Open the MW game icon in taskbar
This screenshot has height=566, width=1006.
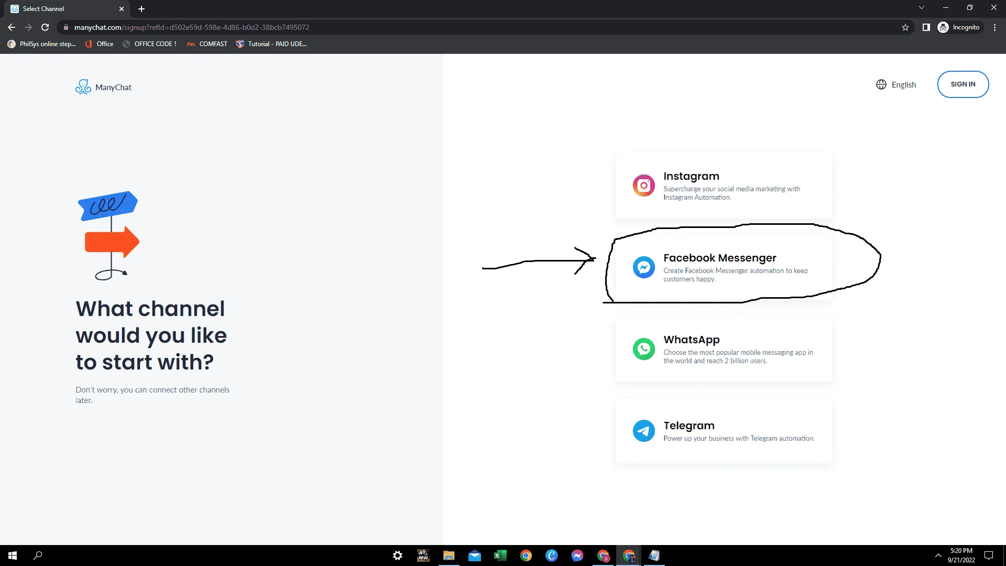coord(423,556)
